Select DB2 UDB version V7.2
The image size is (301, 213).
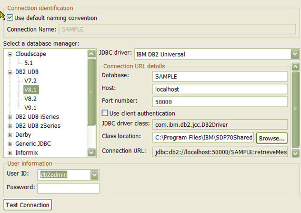pyautogui.click(x=31, y=81)
